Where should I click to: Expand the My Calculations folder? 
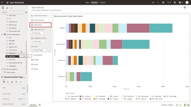pos(2,69)
